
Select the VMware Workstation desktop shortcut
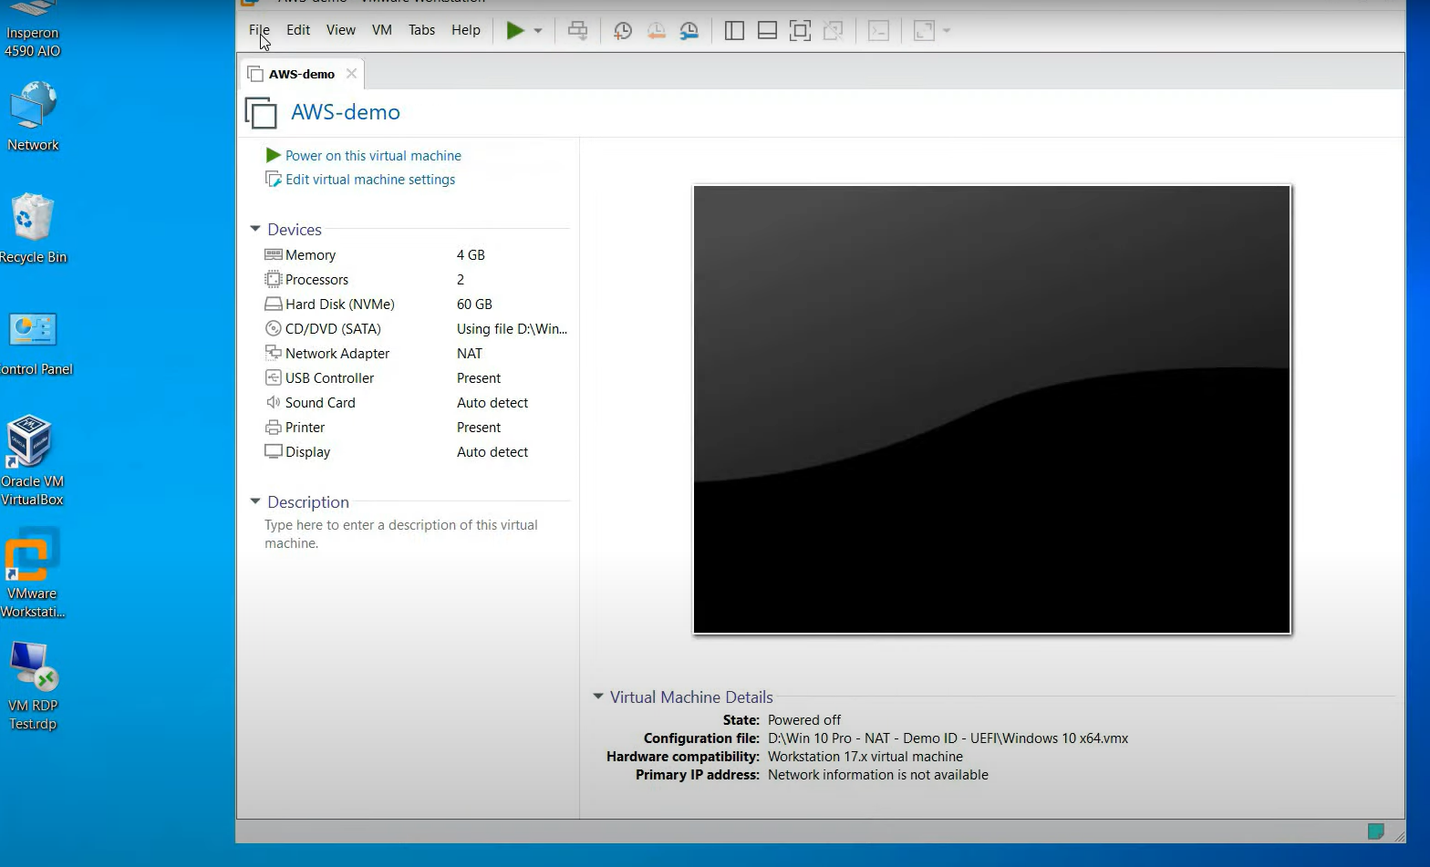[x=32, y=573]
